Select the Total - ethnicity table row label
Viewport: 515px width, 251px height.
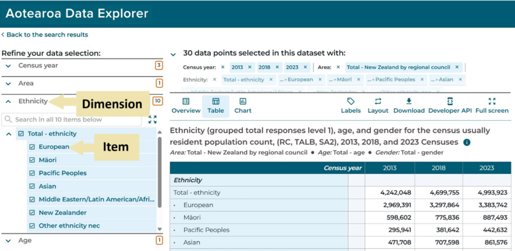pyautogui.click(x=197, y=193)
